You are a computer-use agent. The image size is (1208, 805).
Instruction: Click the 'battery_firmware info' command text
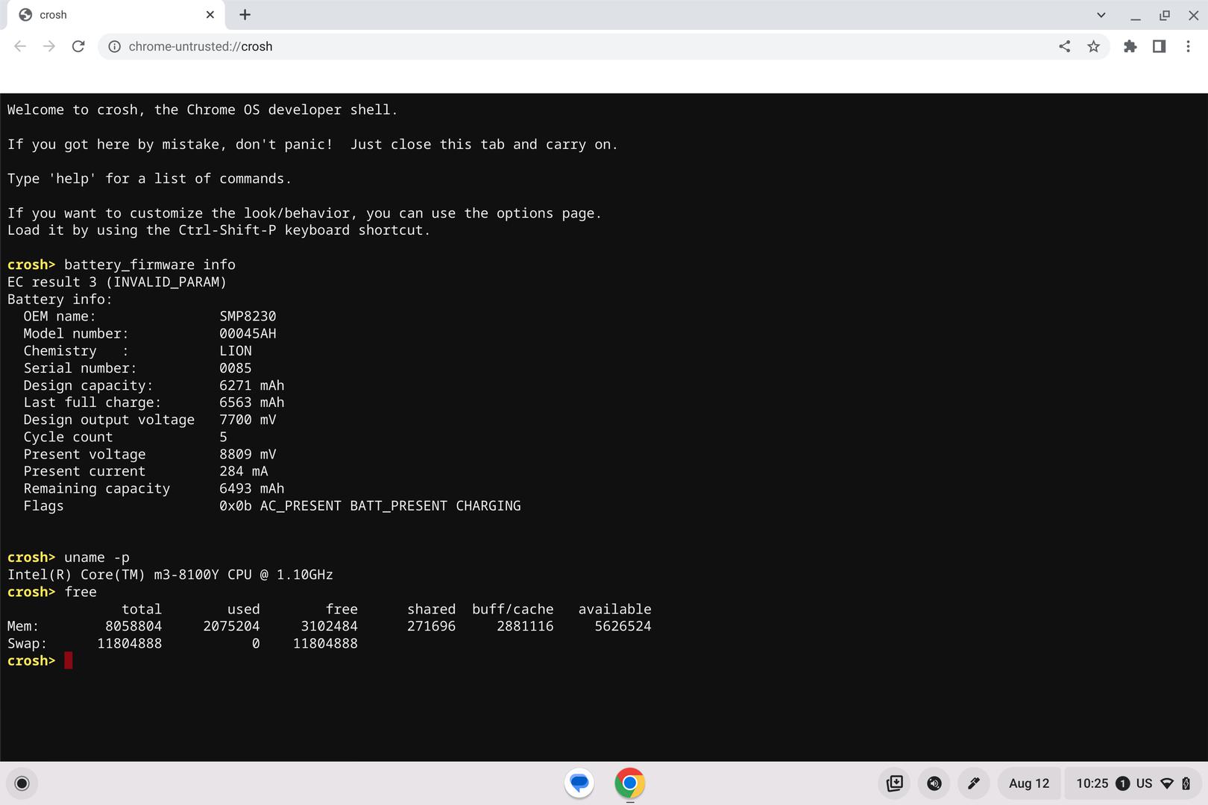coord(150,265)
